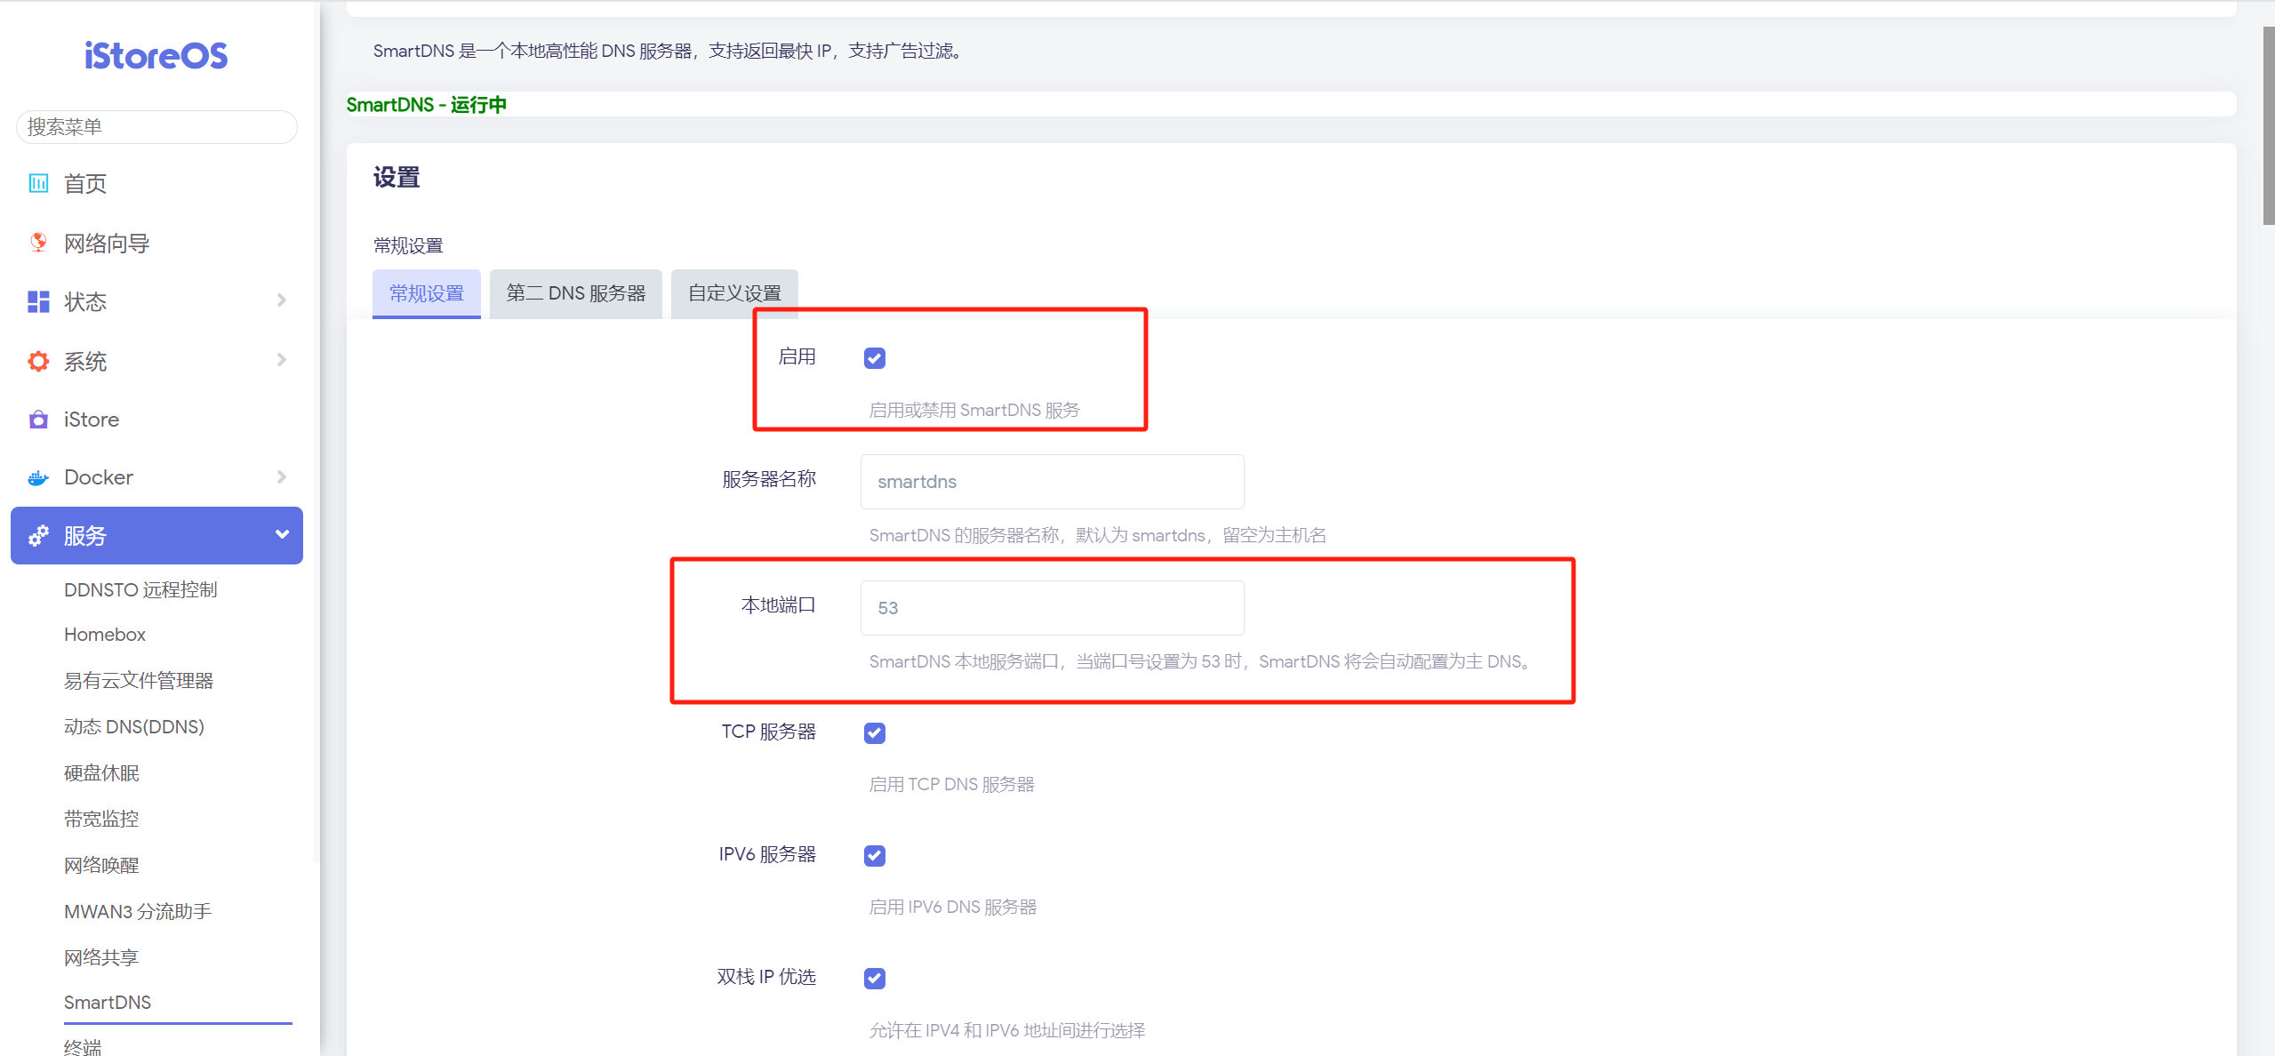2275x1056 pixels.
Task: Open the Homebox service page
Action: [105, 635]
